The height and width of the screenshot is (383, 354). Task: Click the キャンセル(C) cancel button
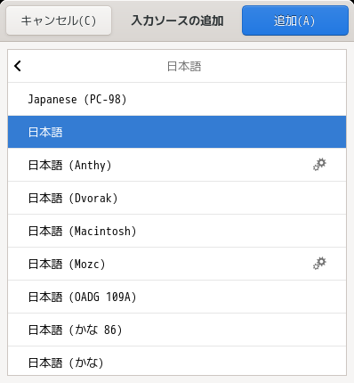pyautogui.click(x=59, y=20)
